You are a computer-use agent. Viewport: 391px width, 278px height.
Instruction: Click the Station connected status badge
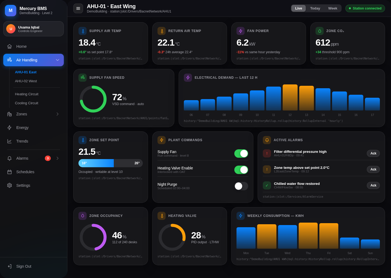pos(365,8)
